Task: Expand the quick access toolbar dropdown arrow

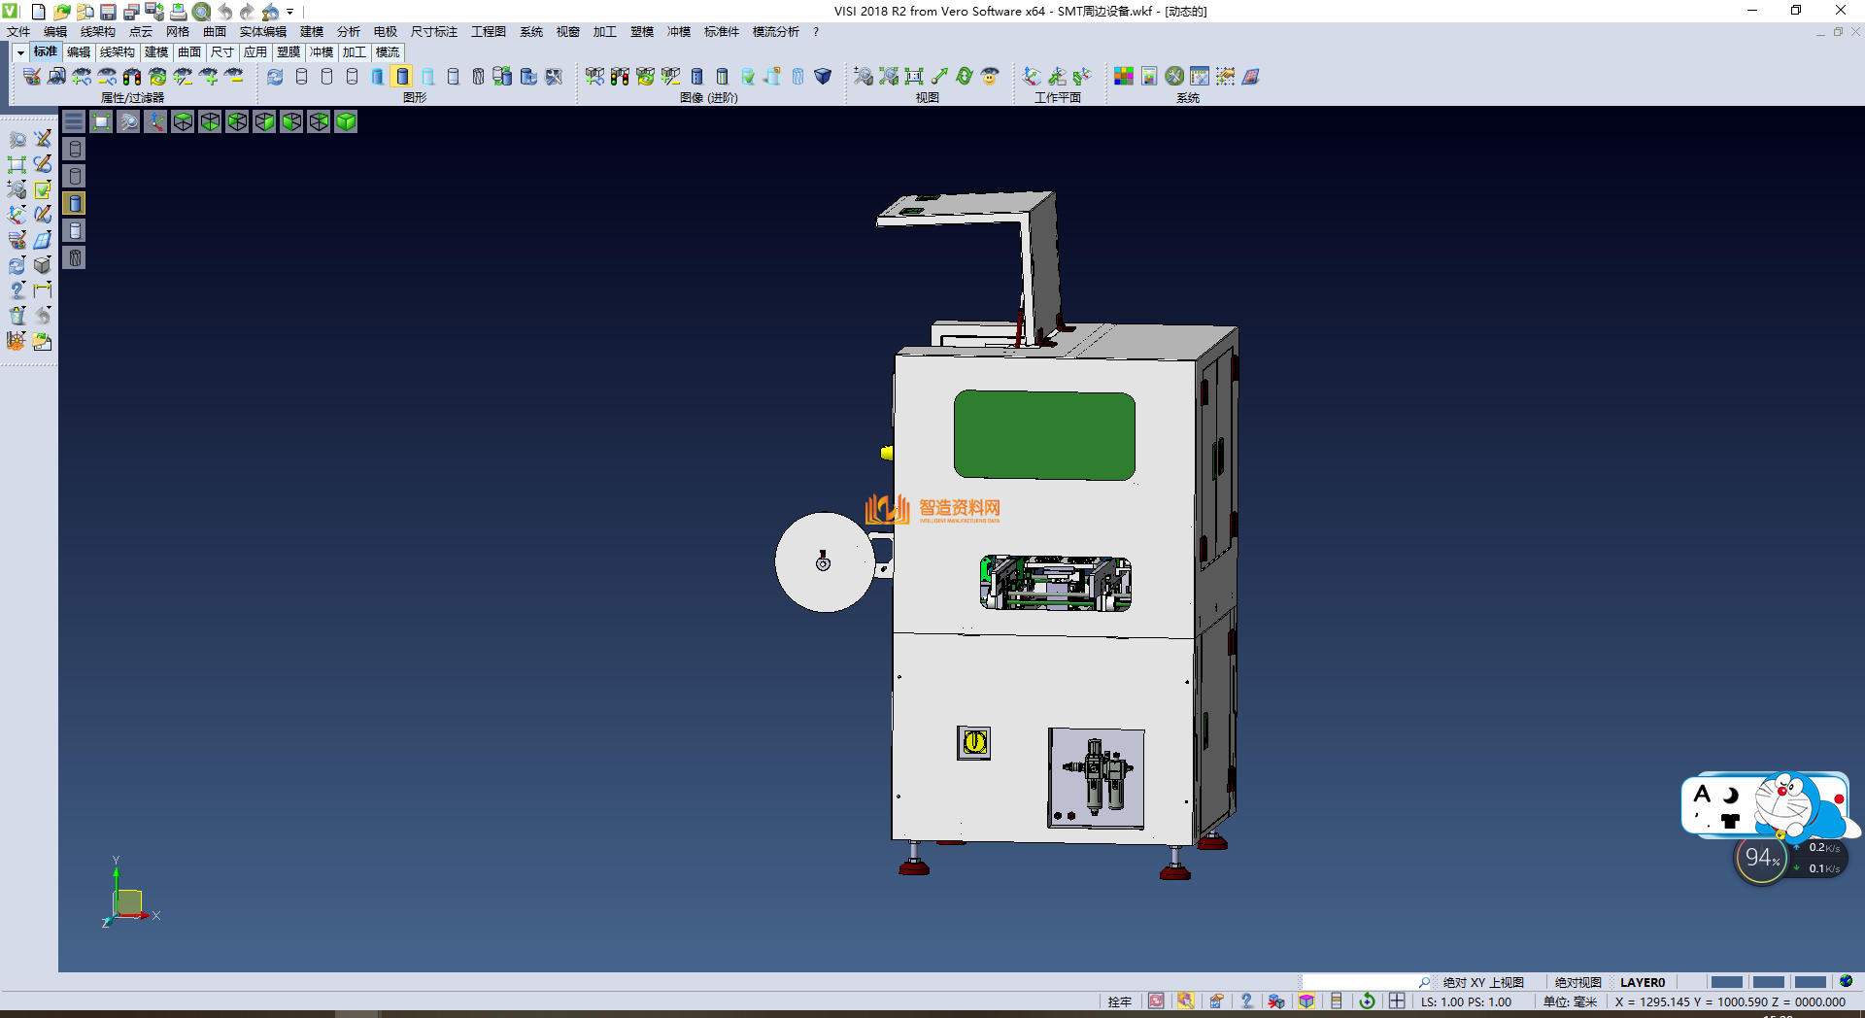Action: 290,13
